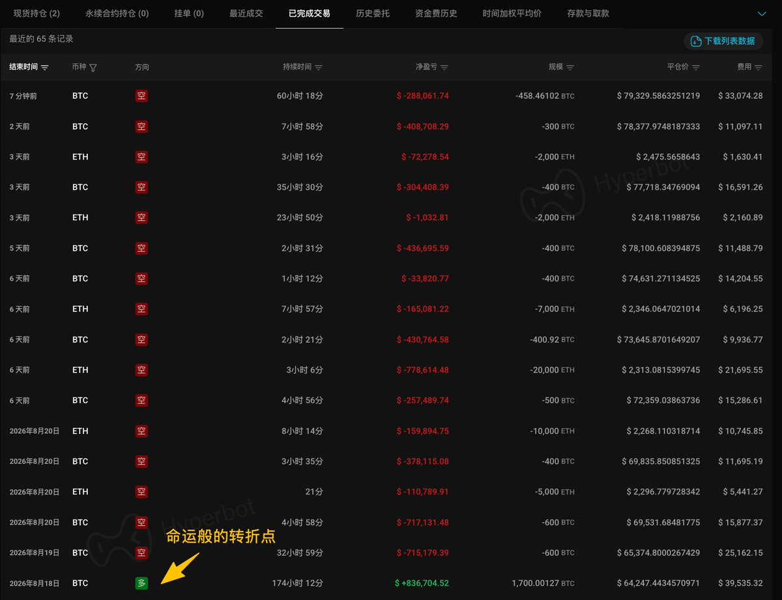Click the green 多 badge in the 2026年8月18日 row
782x600 pixels.
pos(141,583)
